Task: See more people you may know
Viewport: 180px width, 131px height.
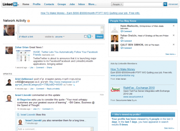Action: click(170, 54)
